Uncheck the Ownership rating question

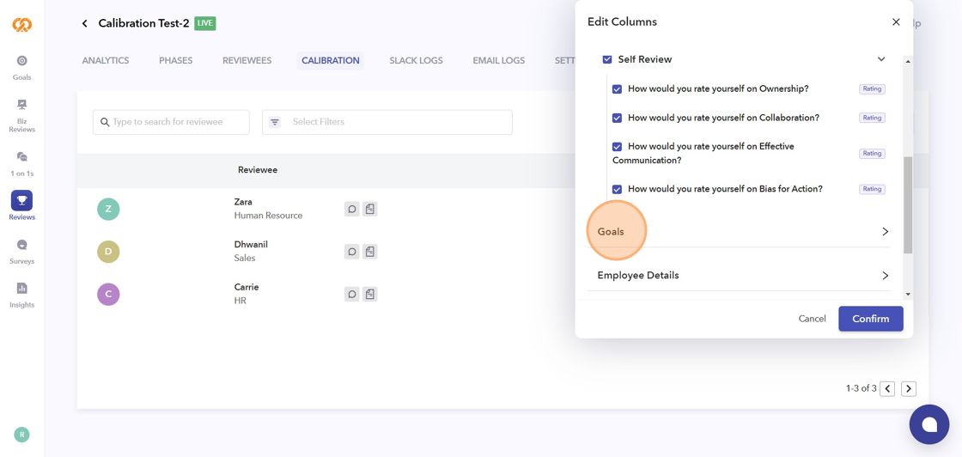pyautogui.click(x=617, y=89)
